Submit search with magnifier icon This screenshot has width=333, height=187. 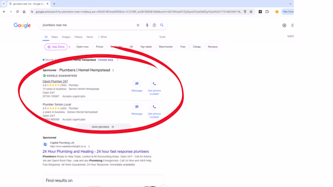(162, 25)
